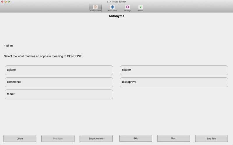Choose the 'repair' answer option
Image resolution: width=233 pixels, height=145 pixels.
tap(59, 95)
